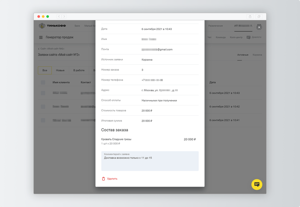Click the Удалить link in the modal
This screenshot has height=207, width=300.
tap(112, 179)
